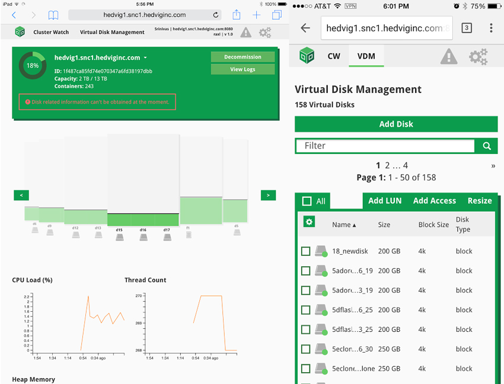This screenshot has height=384, width=504.
Task: Check the All select checkbox
Action: click(x=307, y=201)
